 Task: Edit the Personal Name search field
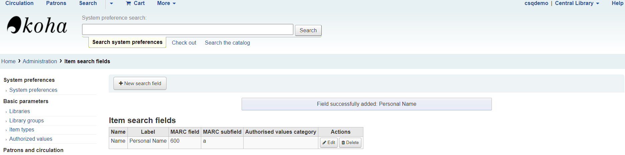[x=329, y=143]
